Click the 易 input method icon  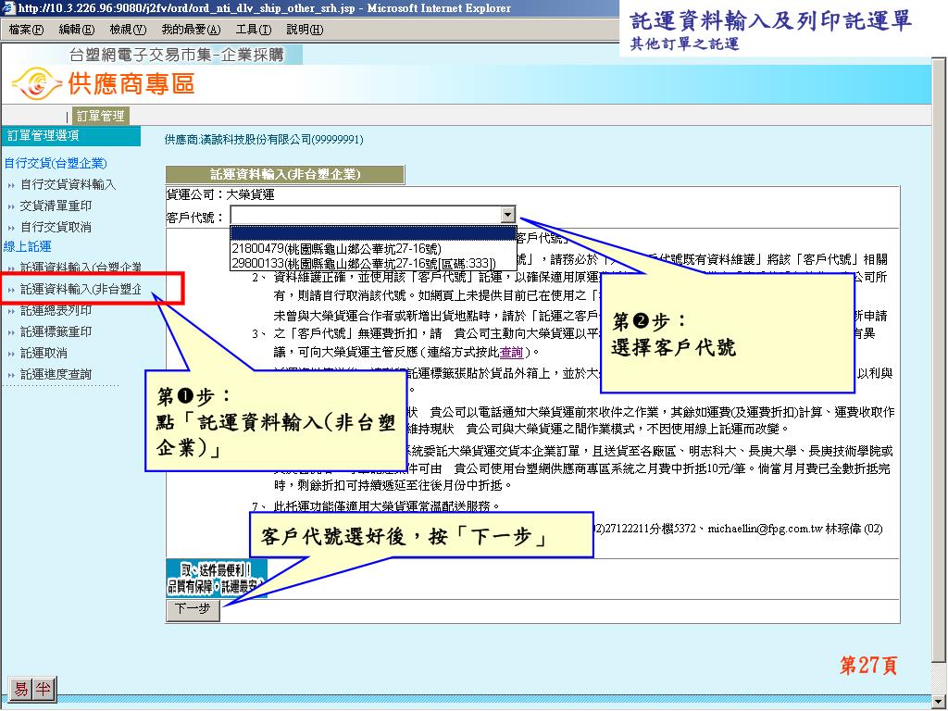point(21,689)
